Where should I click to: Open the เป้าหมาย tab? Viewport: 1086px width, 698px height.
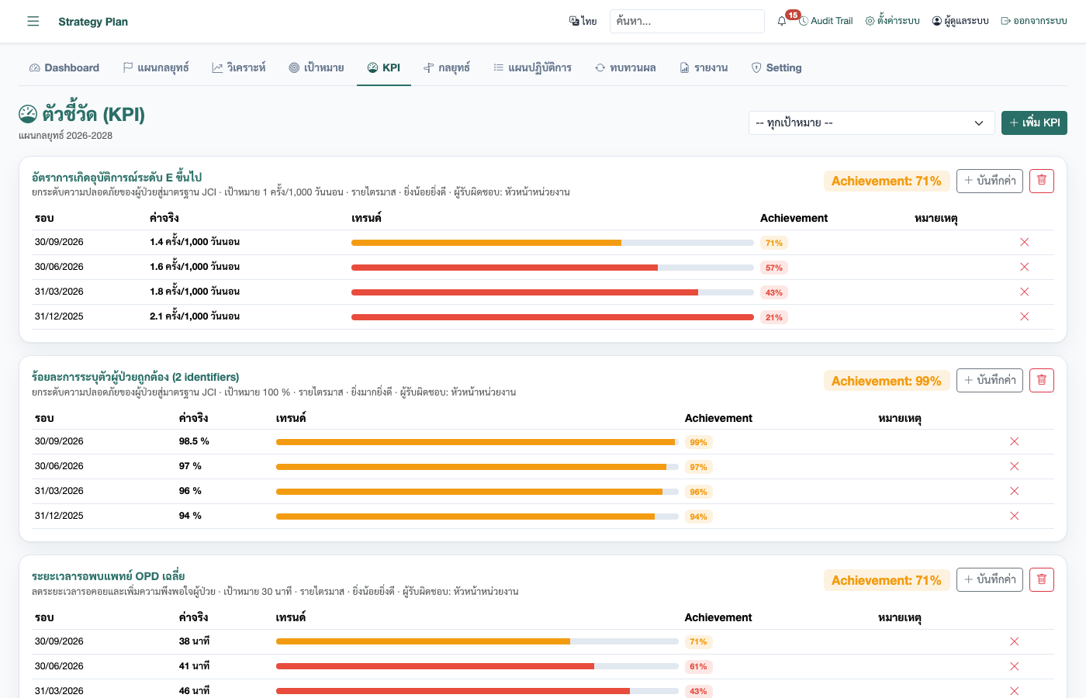click(x=316, y=67)
